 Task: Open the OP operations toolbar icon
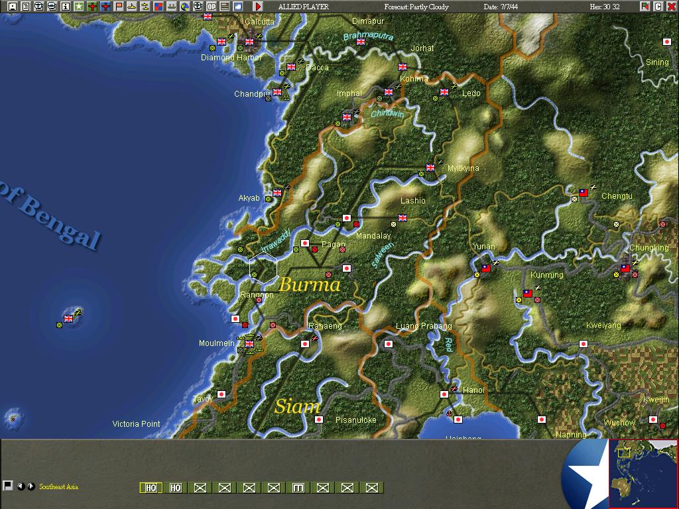pyautogui.click(x=212, y=6)
